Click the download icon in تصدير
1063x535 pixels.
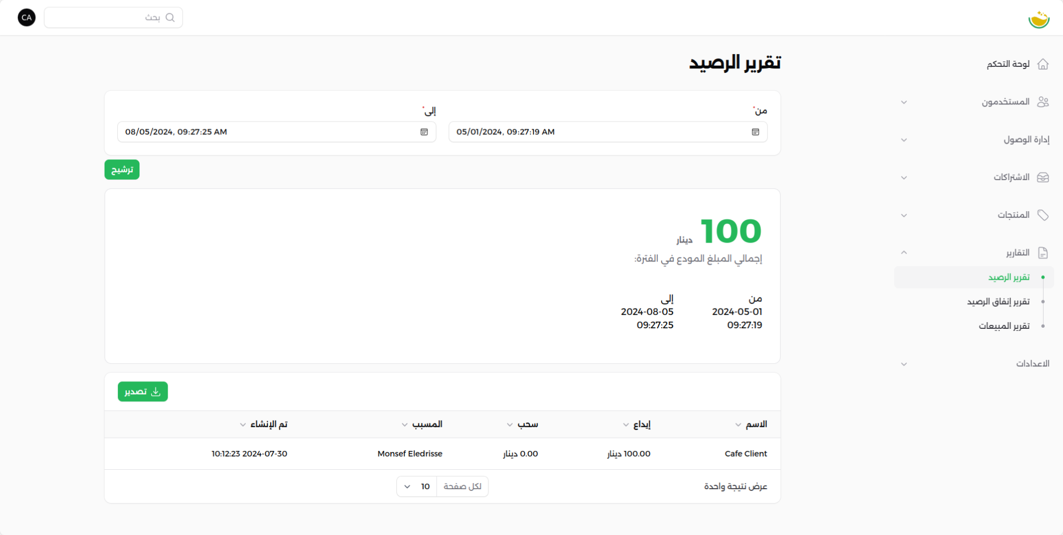[156, 392]
